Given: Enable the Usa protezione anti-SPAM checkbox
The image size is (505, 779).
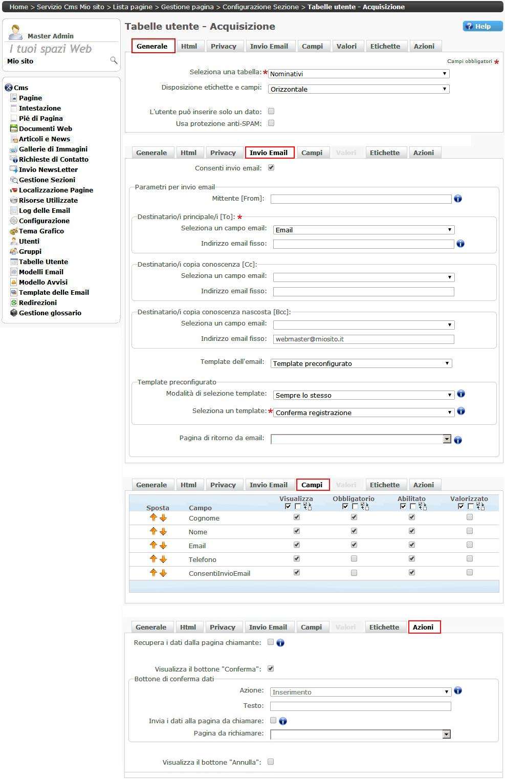Looking at the screenshot, I should [x=271, y=123].
